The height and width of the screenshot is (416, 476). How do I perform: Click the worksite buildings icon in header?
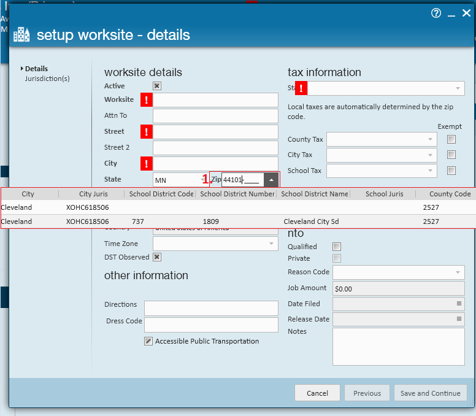click(x=21, y=34)
